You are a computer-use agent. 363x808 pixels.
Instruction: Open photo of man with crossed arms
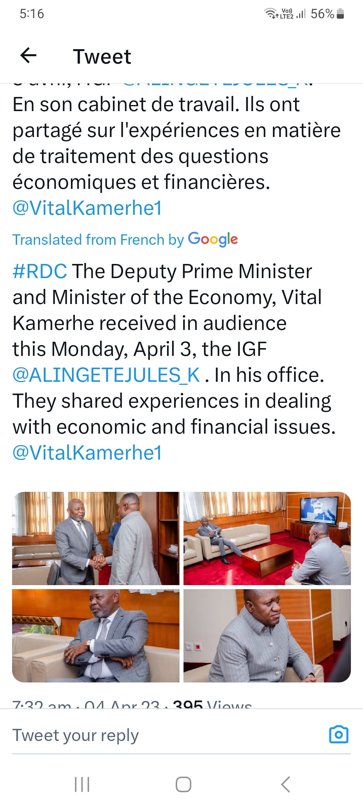coord(96,636)
